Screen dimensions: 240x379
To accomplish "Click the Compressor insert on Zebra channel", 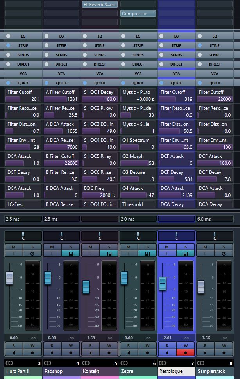I will point(138,14).
